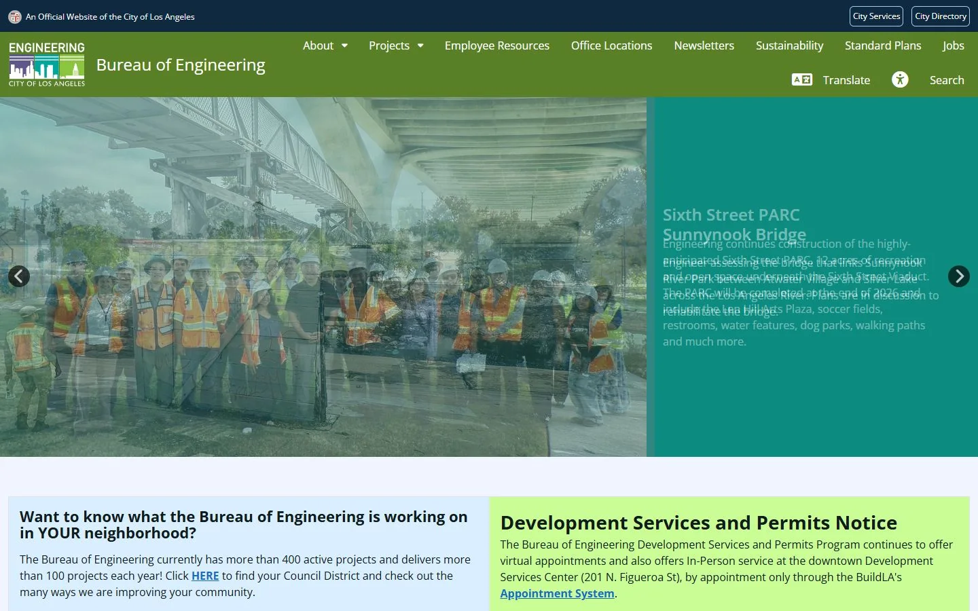Viewport: 978px width, 611px height.
Task: Go to Employee Resources
Action: tap(497, 45)
